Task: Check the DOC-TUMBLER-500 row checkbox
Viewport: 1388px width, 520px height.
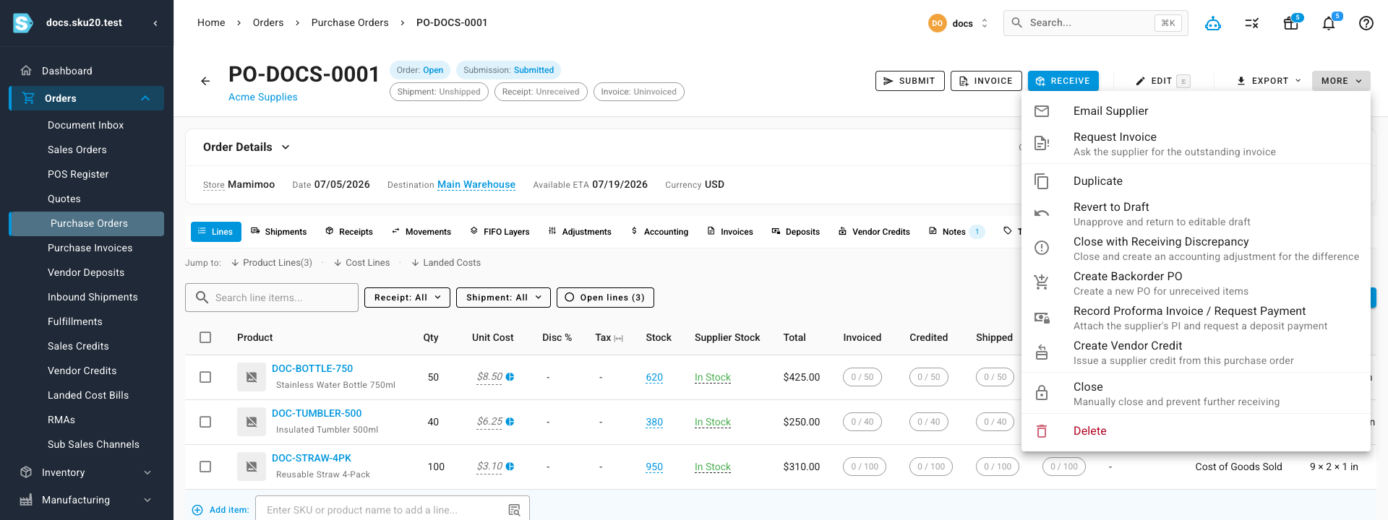Action: coord(205,422)
